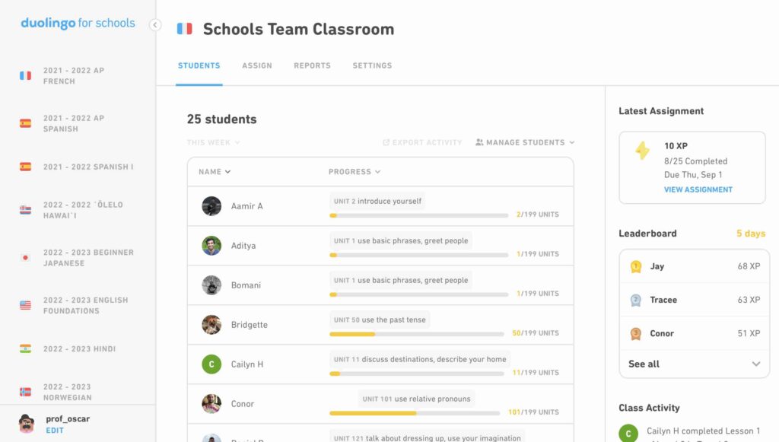The height and width of the screenshot is (442, 779).
Task: Collapse the left sidebar with the arrow
Action: coord(155,25)
